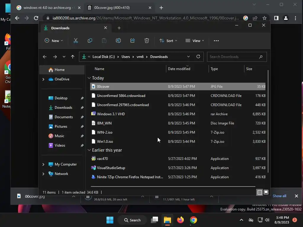Go forward in File Explorer
Image resolution: width=303 pixels, height=227 pixels.
[x=55, y=57]
